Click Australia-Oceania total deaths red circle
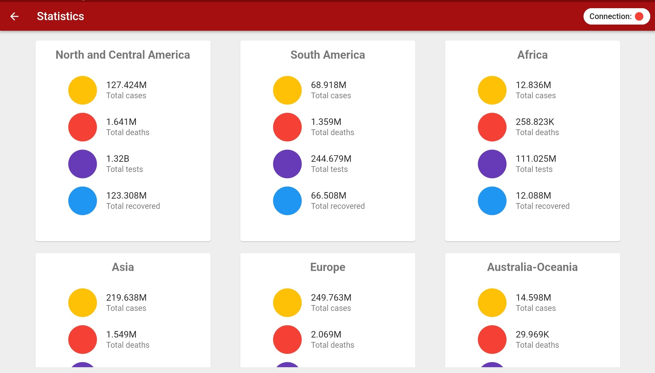This screenshot has height=373, width=655. [492, 340]
